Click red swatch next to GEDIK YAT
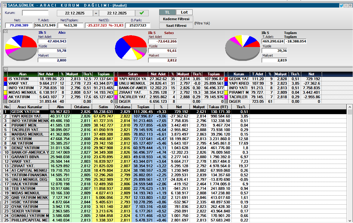The image size is (353, 223). pos(226,79)
